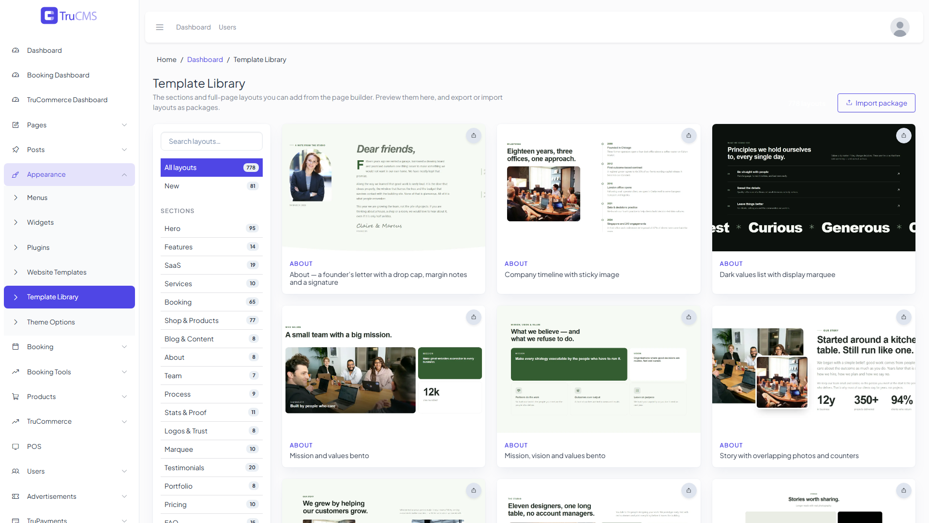Click the Dashboard speedometer sidebar icon
The height and width of the screenshot is (523, 929).
tap(15, 50)
